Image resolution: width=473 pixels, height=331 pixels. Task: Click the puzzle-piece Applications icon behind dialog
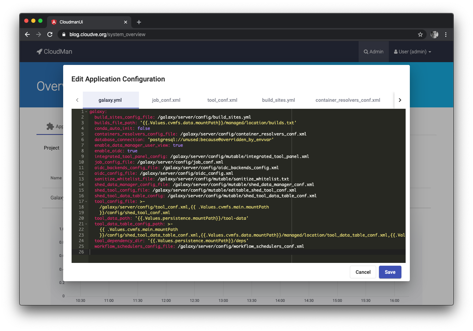[50, 126]
